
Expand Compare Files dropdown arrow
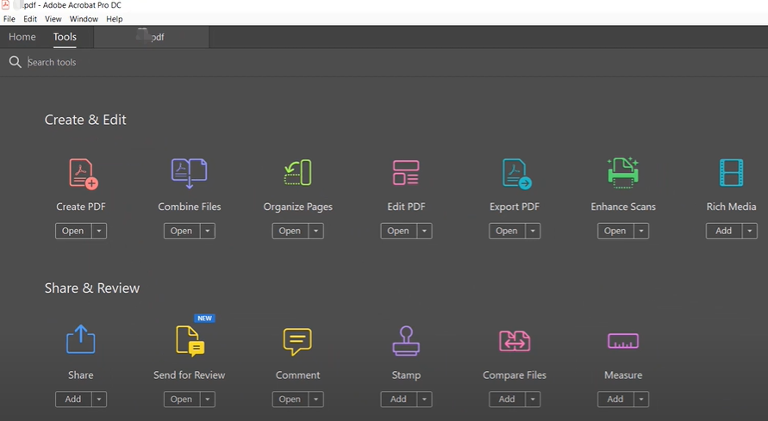coord(533,399)
